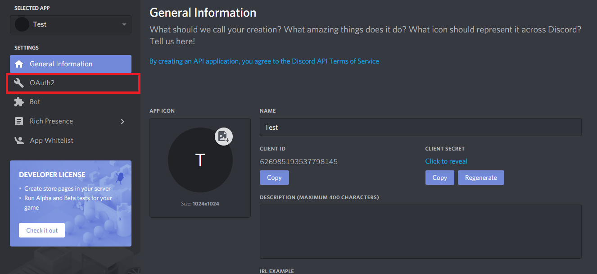Image resolution: width=597 pixels, height=274 pixels.
Task: Regenerate the client secret
Action: (481, 178)
